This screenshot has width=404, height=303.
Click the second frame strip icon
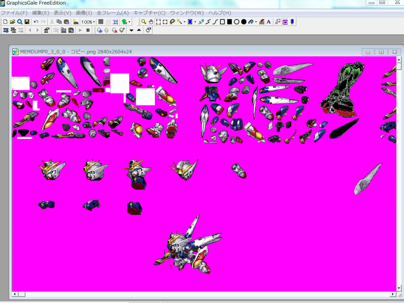pyautogui.click(x=13, y=31)
